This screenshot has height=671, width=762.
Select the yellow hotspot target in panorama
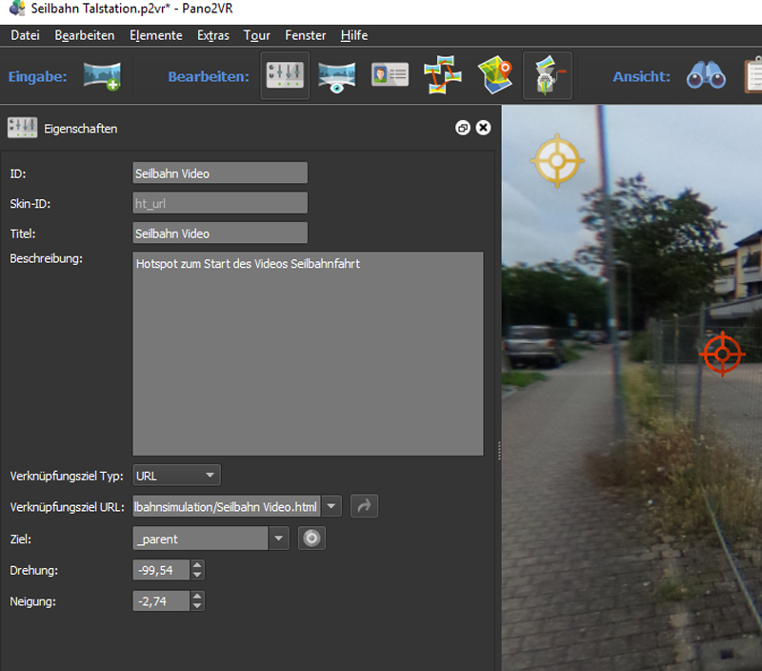[x=557, y=159]
